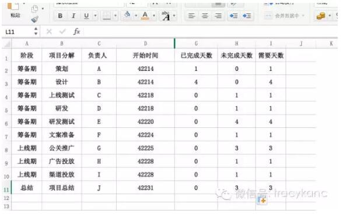
Task: Toggle Underline formatting button
Action: click(86, 16)
